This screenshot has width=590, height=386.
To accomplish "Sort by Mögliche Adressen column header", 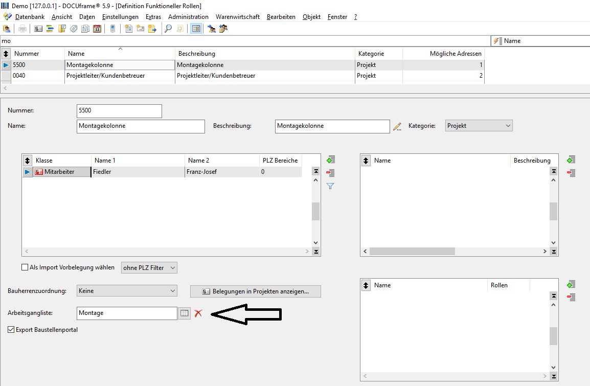I will 443,54.
